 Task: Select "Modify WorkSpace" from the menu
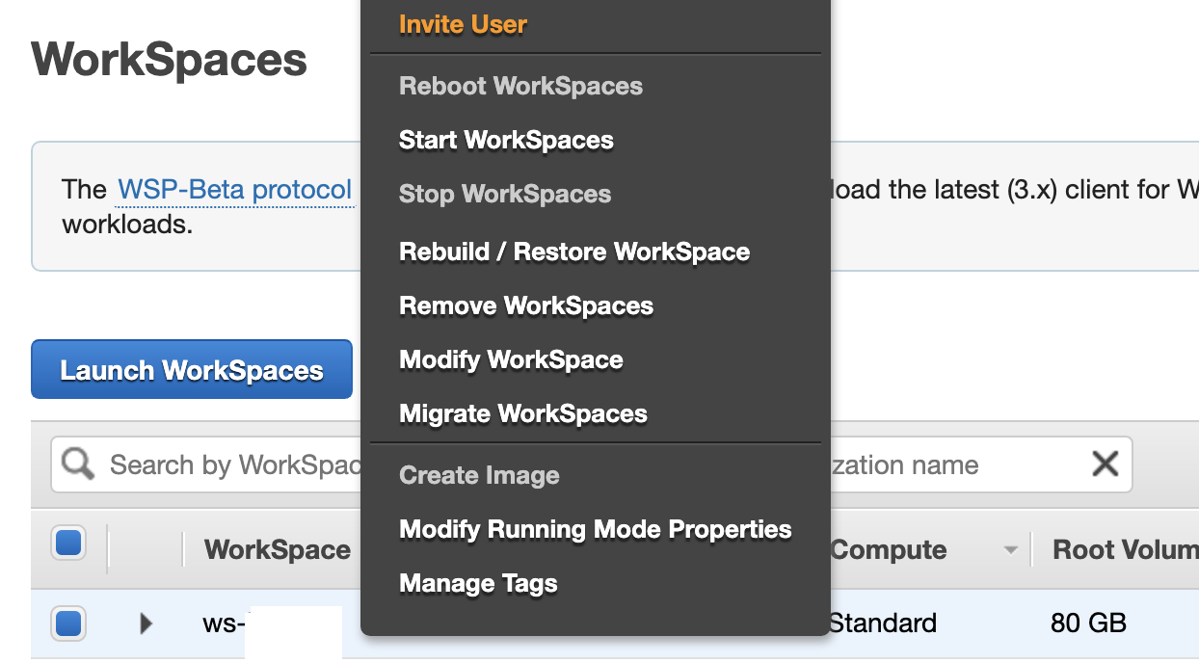511,359
